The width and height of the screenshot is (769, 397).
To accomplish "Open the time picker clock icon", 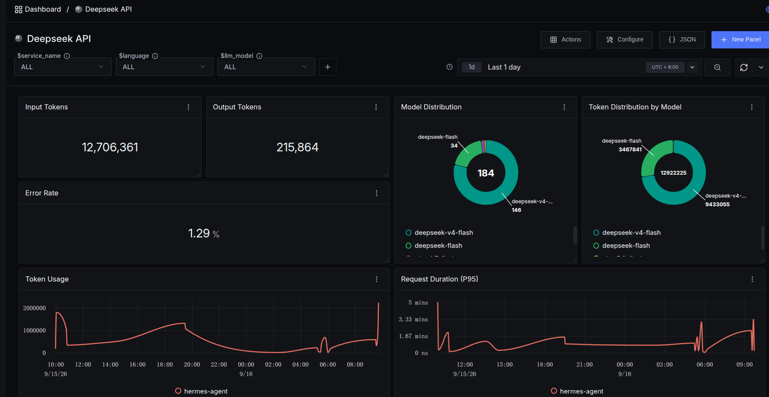I will (x=449, y=67).
